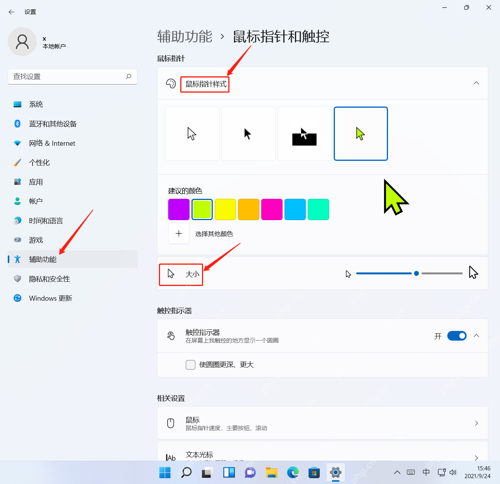The image size is (500, 484).
Task: Click the Settings gear on taskbar
Action: coord(336,472)
